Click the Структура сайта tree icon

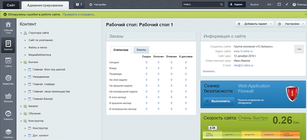[x=25, y=33]
